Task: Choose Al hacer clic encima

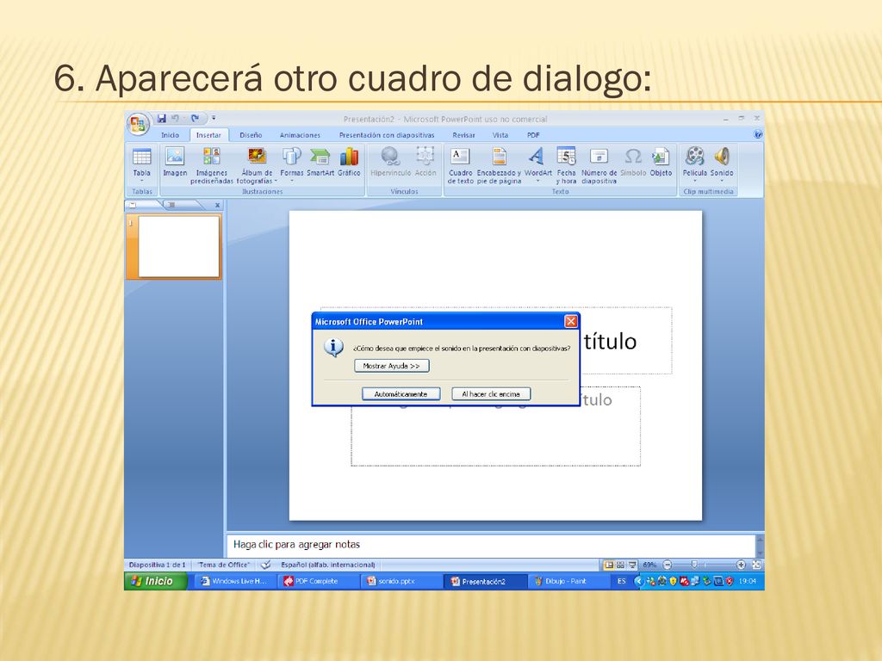Action: pos(491,394)
